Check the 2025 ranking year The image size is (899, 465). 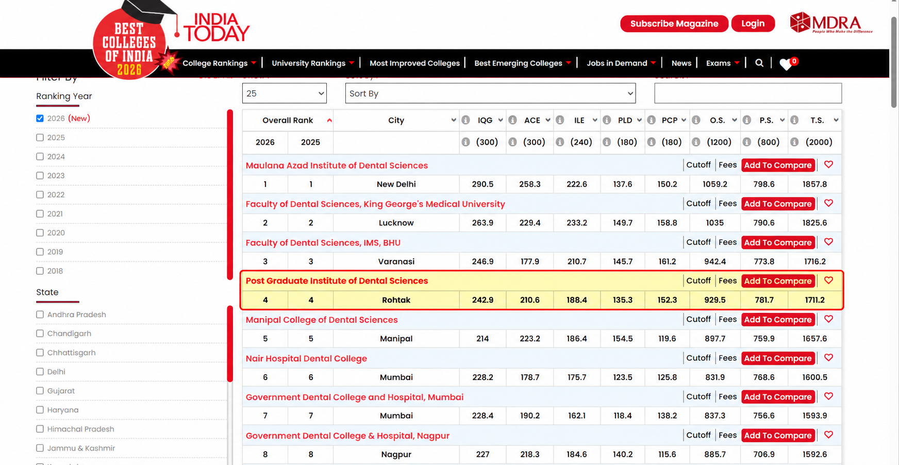coord(40,138)
